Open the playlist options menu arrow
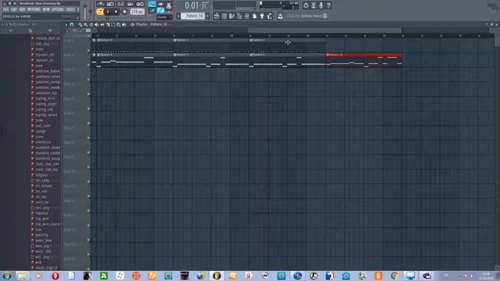The height and width of the screenshot is (281, 500). point(66,24)
